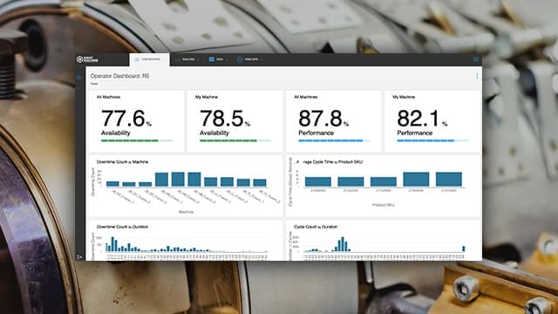Click the 87.8% All Machines Performance card
The width and height of the screenshot is (558, 314).
(x=333, y=121)
